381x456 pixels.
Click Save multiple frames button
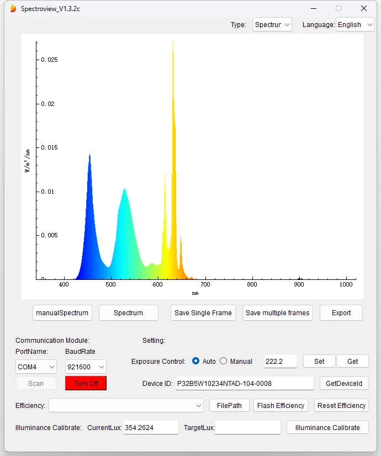click(x=278, y=312)
